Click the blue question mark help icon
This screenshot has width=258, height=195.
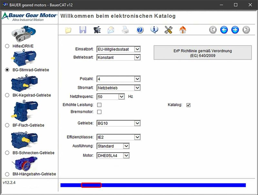click(140, 30)
